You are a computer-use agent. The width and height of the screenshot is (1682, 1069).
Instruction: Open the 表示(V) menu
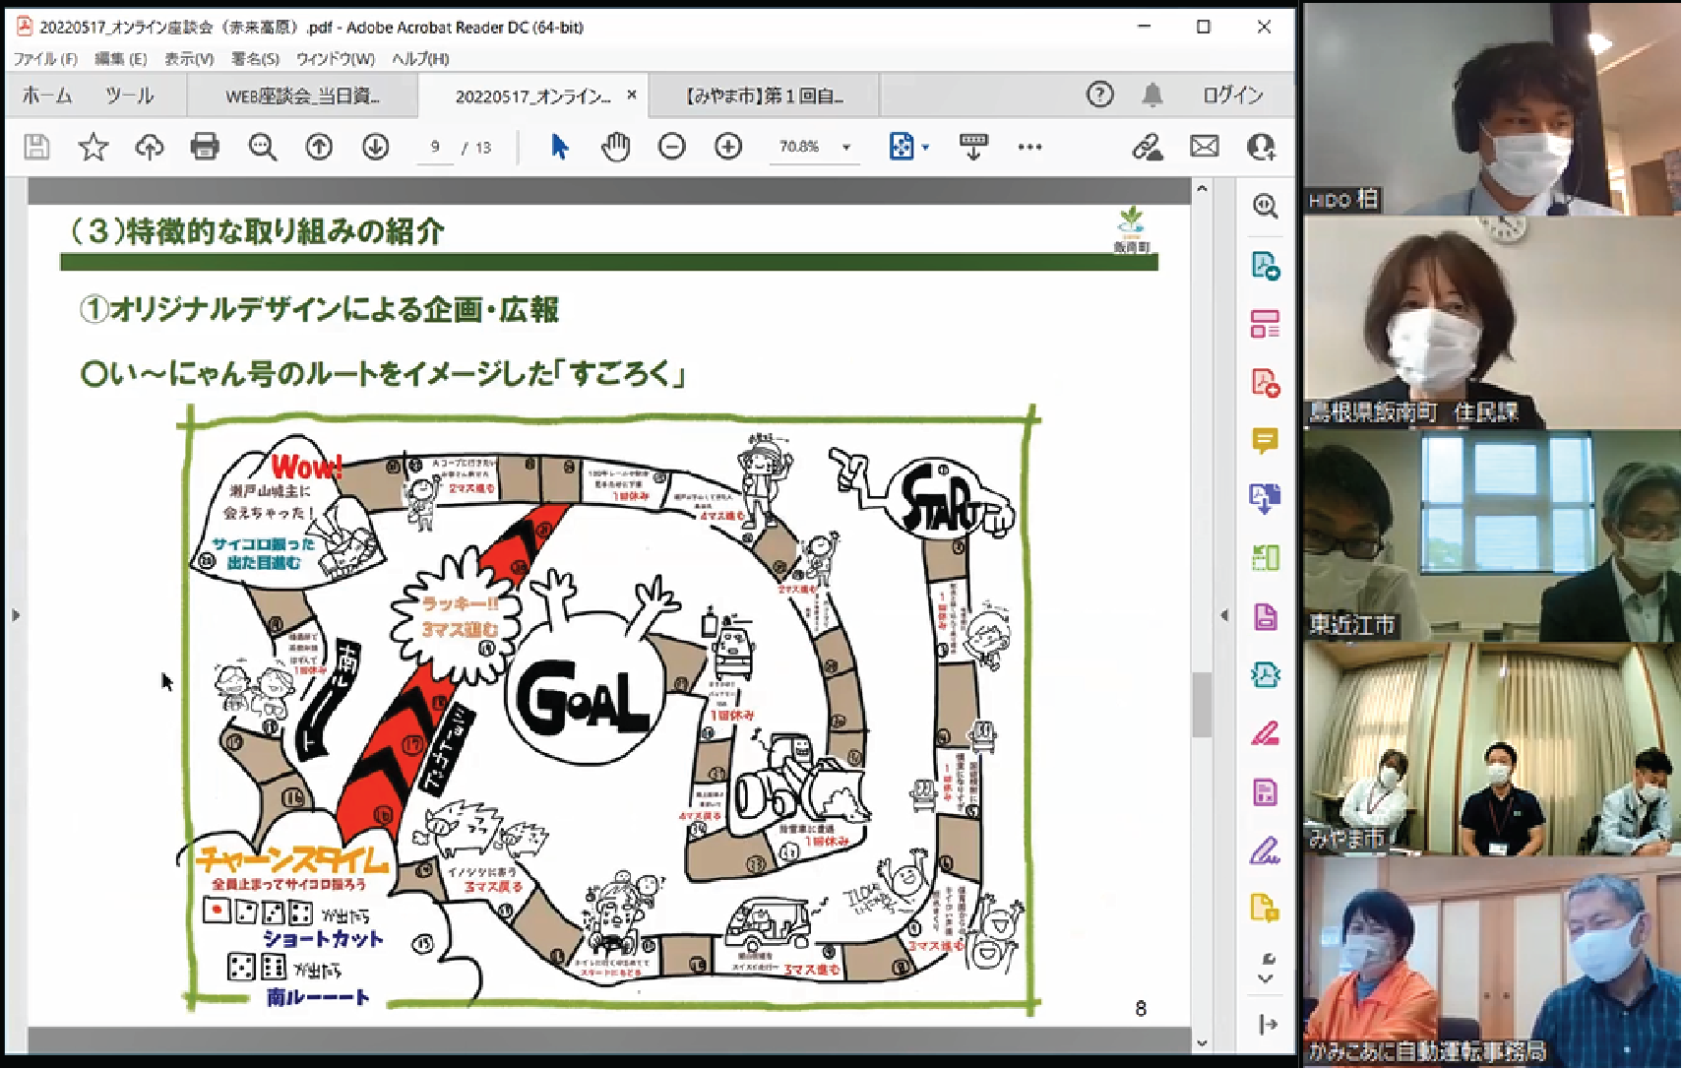click(189, 59)
